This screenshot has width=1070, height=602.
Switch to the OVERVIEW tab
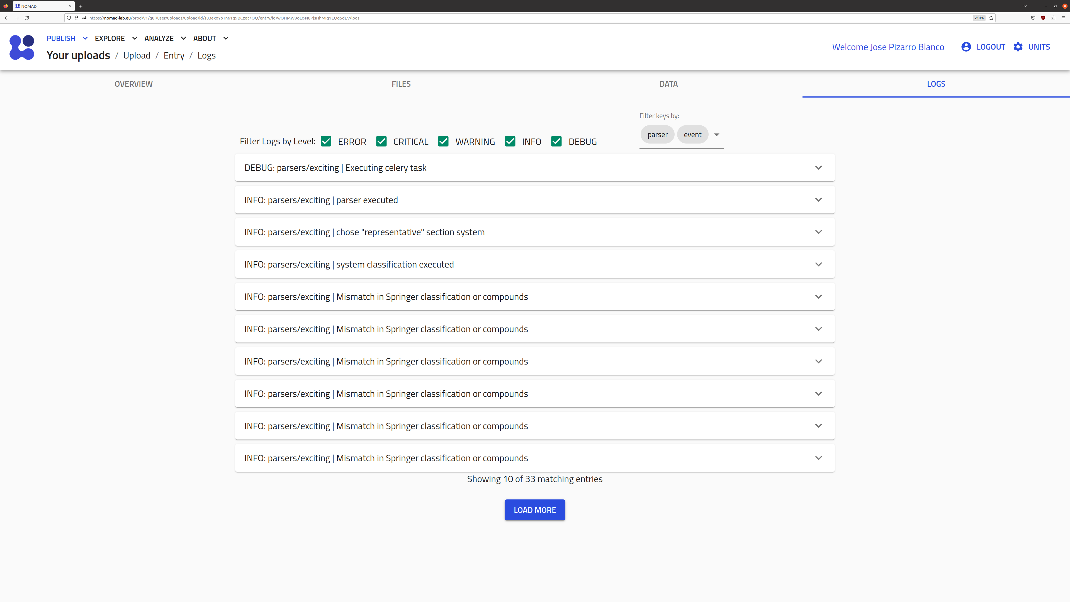coord(134,83)
